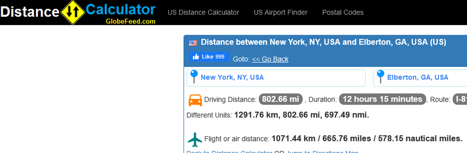
Task: Click the US flag icon in header
Action: (x=193, y=43)
